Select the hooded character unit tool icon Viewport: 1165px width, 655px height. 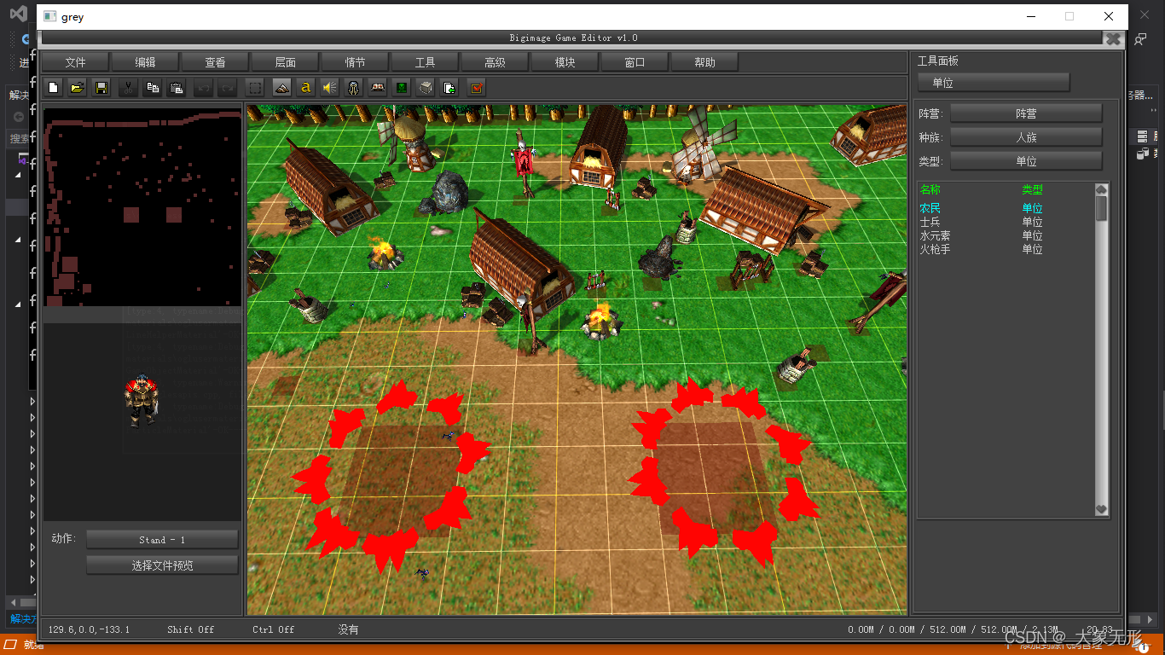353,87
